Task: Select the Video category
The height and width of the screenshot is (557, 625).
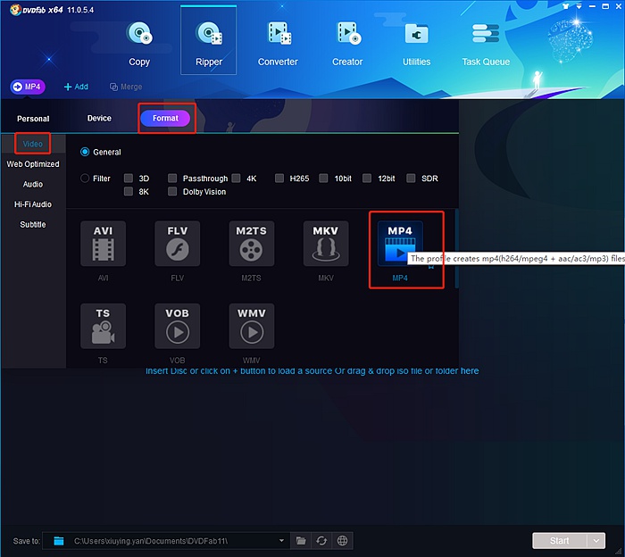Action: pyautogui.click(x=33, y=144)
